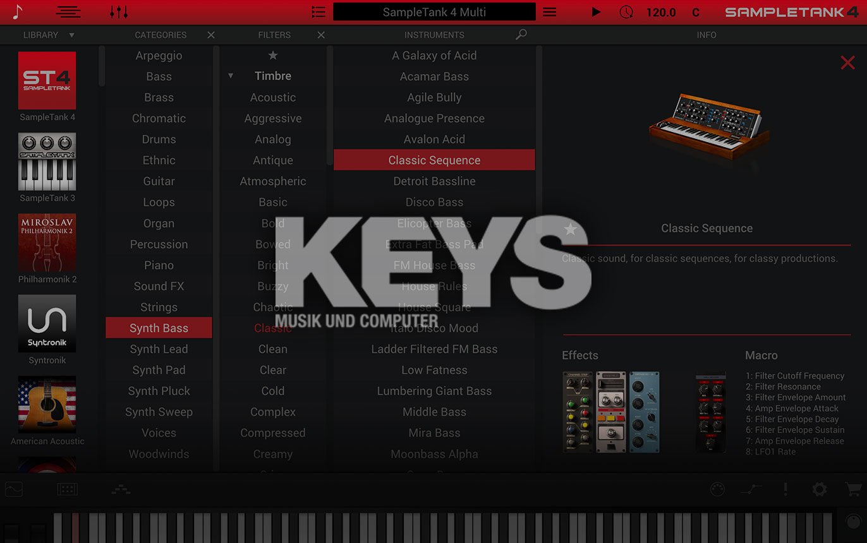867x543 pixels.
Task: Expand the Library dropdown arrow
Action: tap(71, 35)
